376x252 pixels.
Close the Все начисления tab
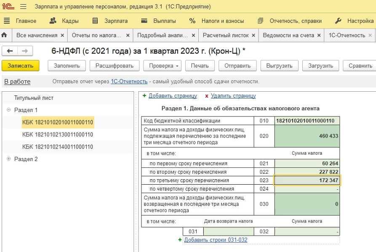pyautogui.click(x=62, y=35)
